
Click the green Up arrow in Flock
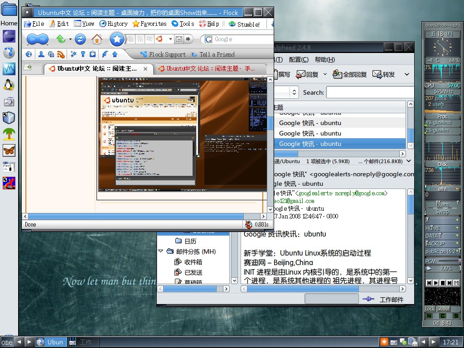[x=61, y=39]
